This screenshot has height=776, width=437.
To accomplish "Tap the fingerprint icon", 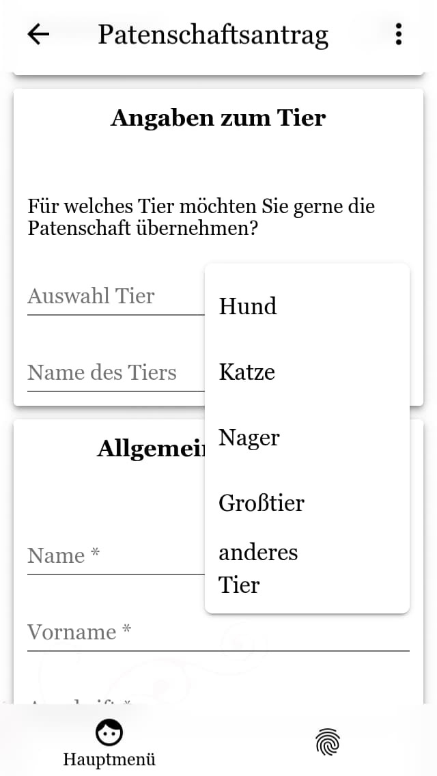I will point(328,741).
